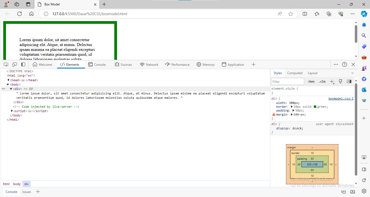Toggle device emulation mode

click(15, 64)
